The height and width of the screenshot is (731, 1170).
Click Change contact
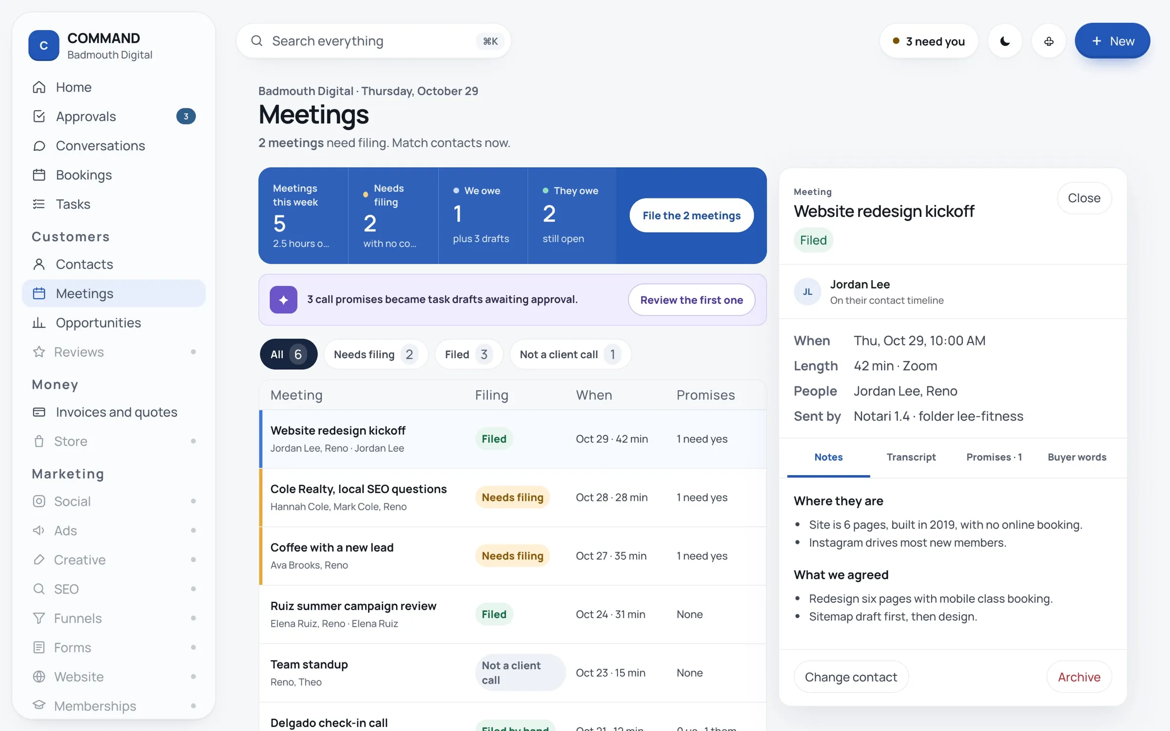(x=851, y=677)
